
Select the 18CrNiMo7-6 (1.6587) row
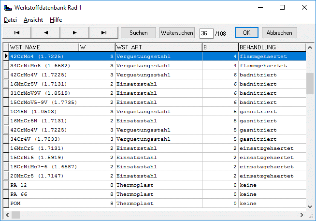(x=43, y=167)
